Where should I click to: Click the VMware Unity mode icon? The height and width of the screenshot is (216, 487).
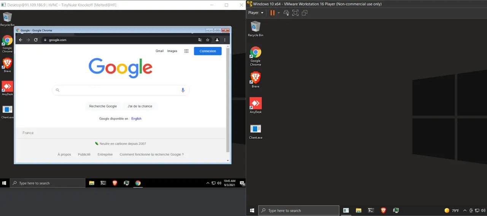(x=304, y=13)
